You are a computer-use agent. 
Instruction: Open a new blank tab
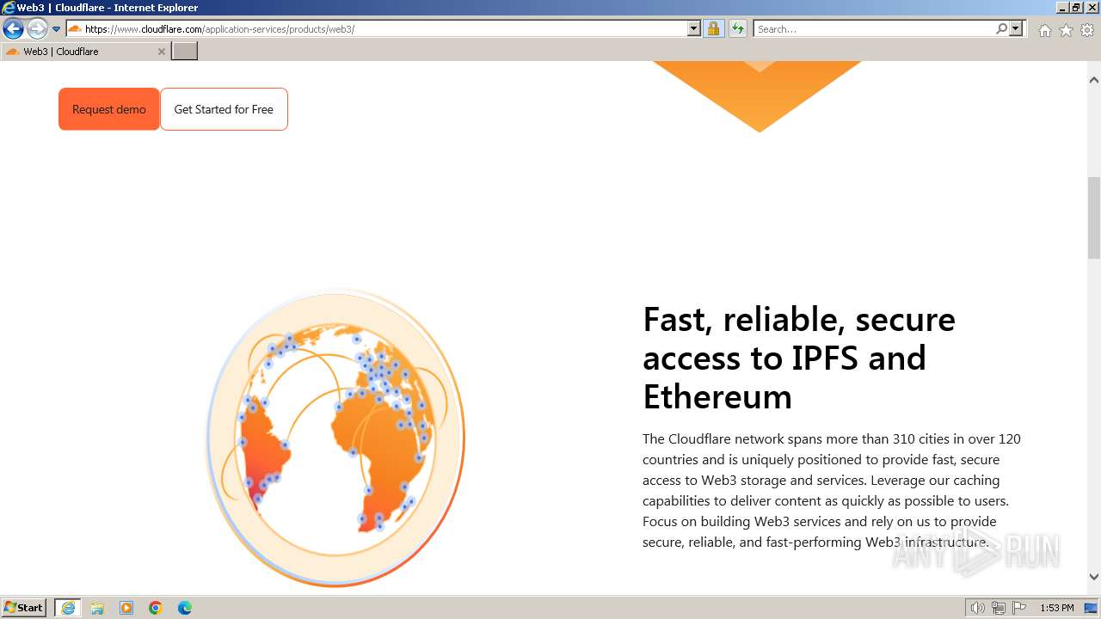pos(185,52)
